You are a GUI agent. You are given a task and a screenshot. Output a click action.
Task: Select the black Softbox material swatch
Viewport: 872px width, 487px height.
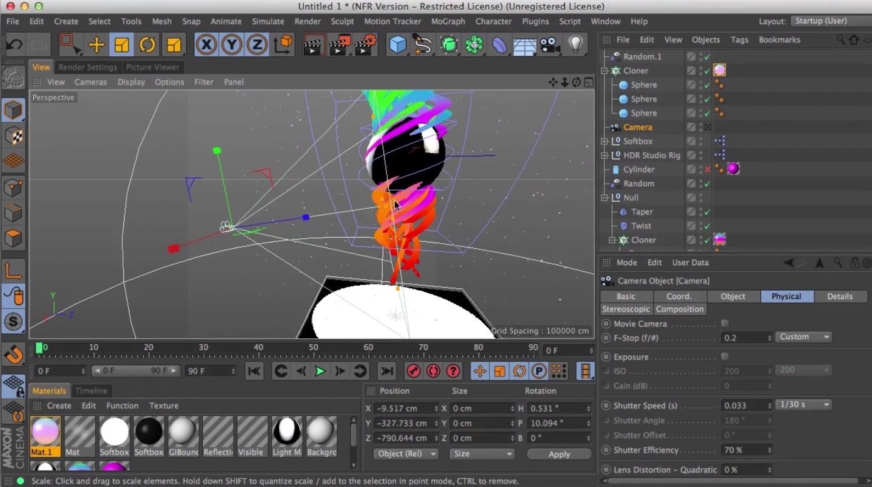148,436
